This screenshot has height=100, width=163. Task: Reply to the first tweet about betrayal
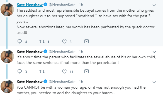click(20, 41)
